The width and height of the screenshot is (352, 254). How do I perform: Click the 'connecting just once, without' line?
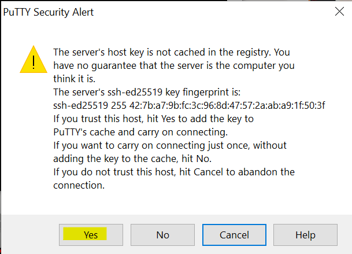tap(170, 145)
